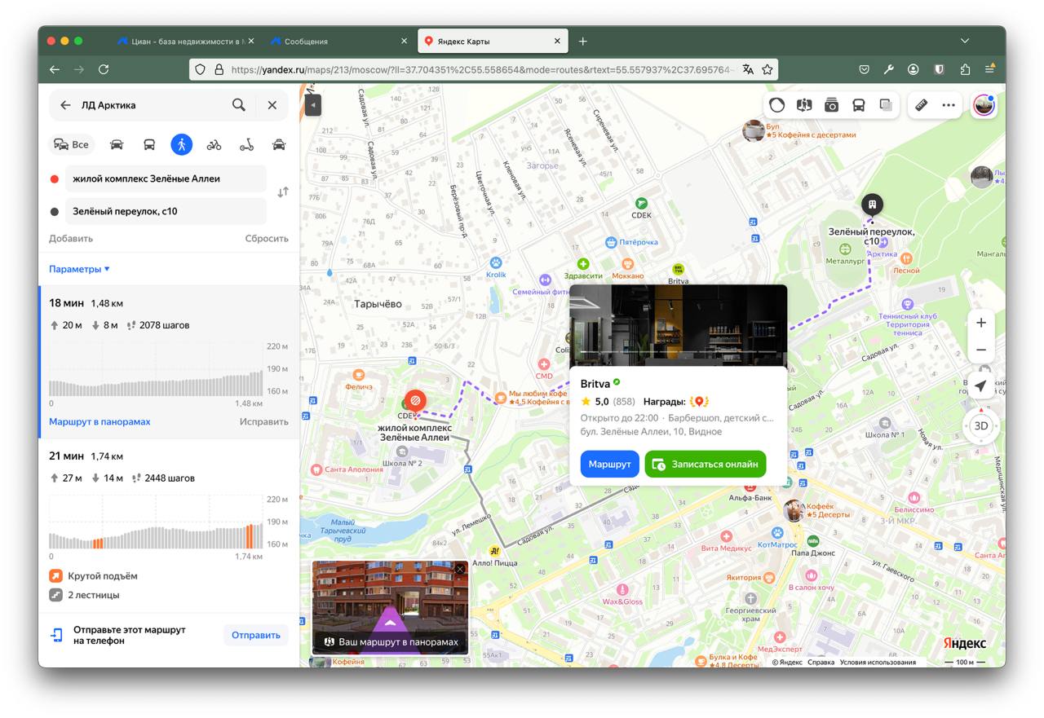Select the 18 мин 1,48 км route
Screen dimensions: 1044x718
pos(169,362)
